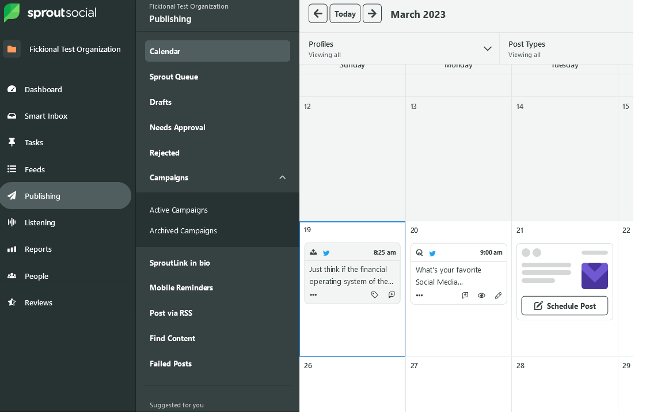Viewport: 646px width, 420px height.
Task: Click the Schedule Post button
Action: [564, 306]
